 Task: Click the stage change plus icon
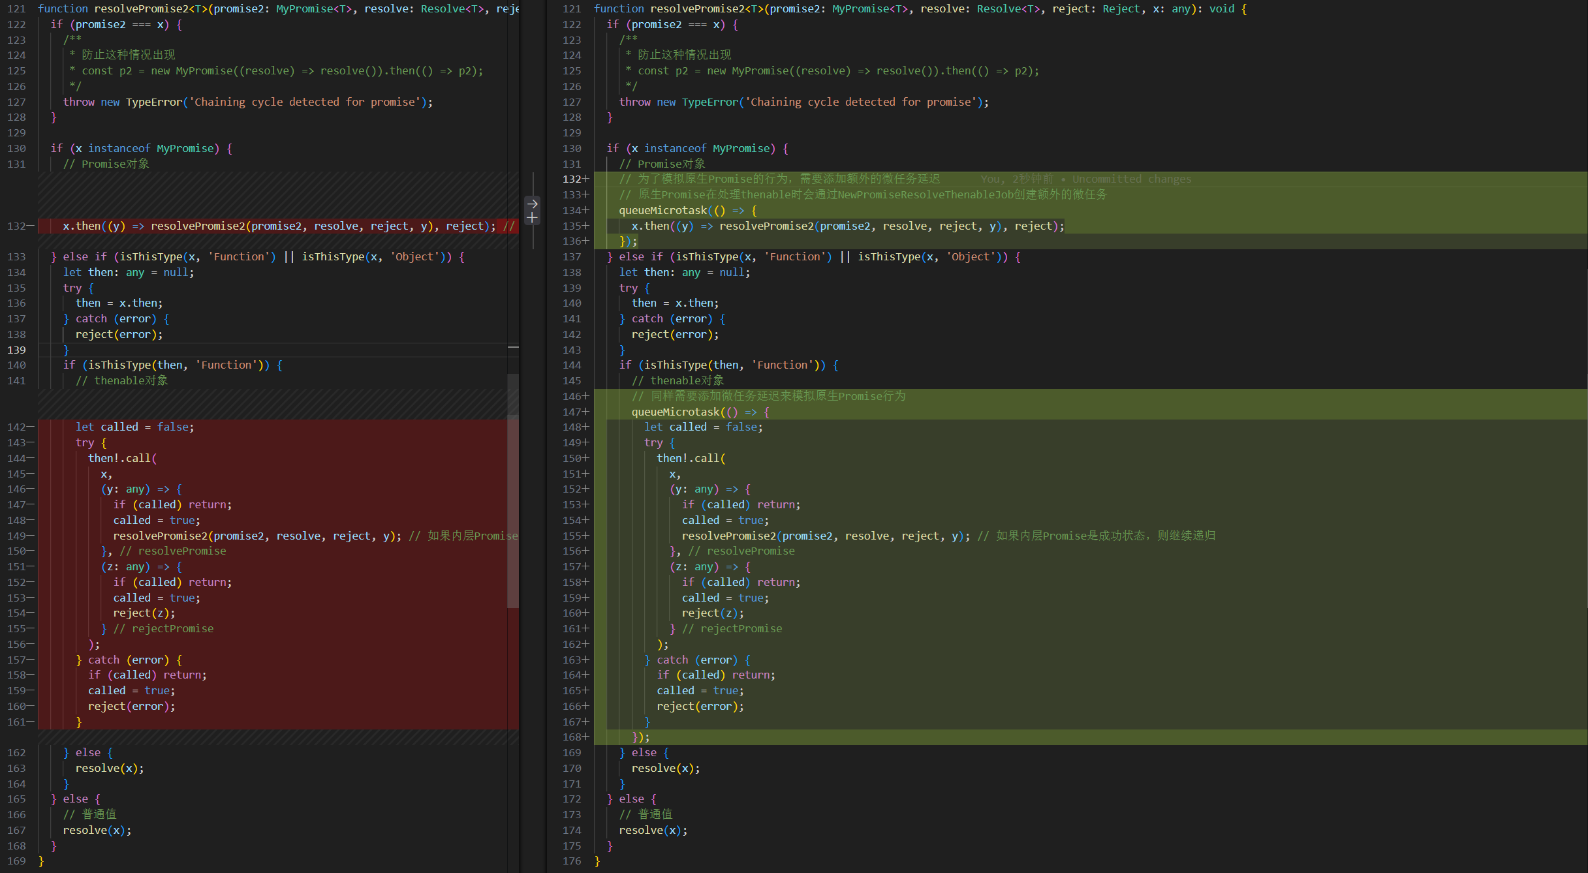[532, 218]
